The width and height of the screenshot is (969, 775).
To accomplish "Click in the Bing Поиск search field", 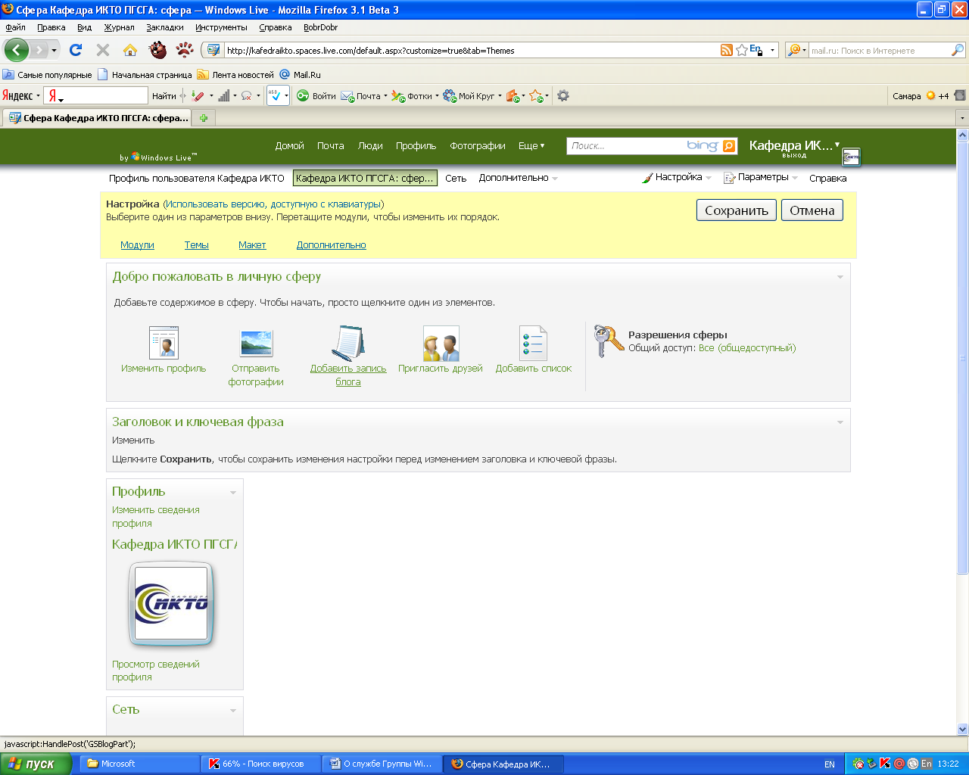I will (x=626, y=146).
